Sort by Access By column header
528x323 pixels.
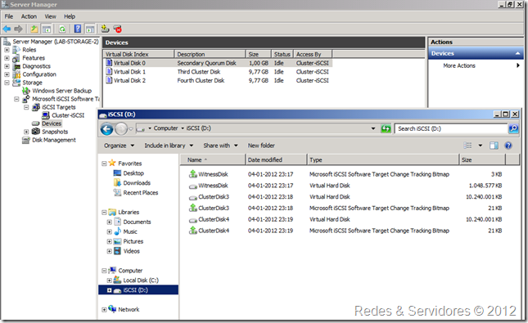314,54
